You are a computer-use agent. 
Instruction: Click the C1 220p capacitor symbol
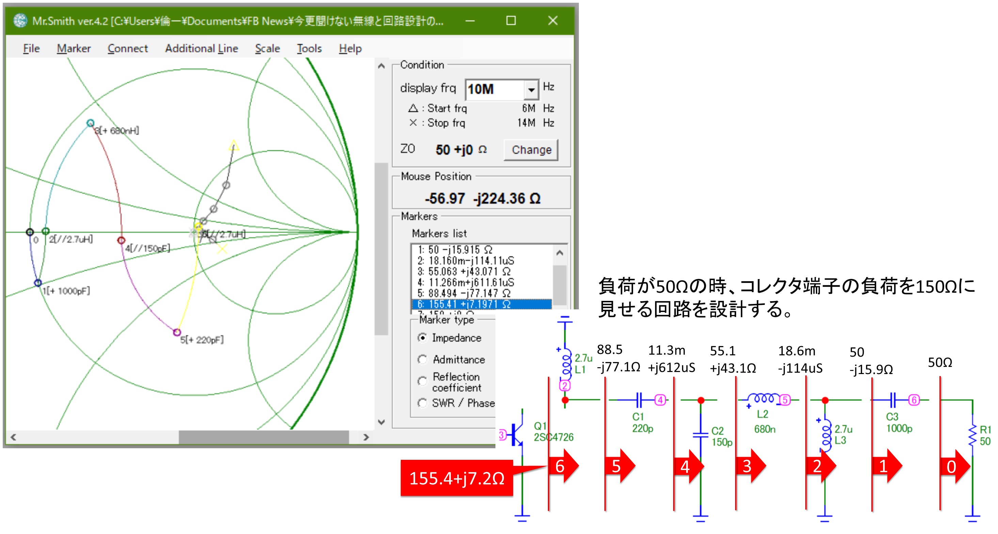tap(639, 400)
